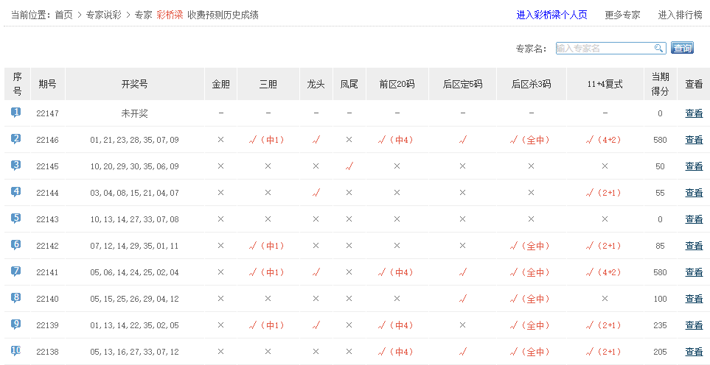Screen dimensions: 710x365
Task: Open the 进入排行榜 ranking link
Action: [680, 15]
